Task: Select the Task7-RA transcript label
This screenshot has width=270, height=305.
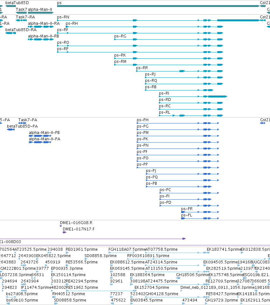Action: pos(25,17)
